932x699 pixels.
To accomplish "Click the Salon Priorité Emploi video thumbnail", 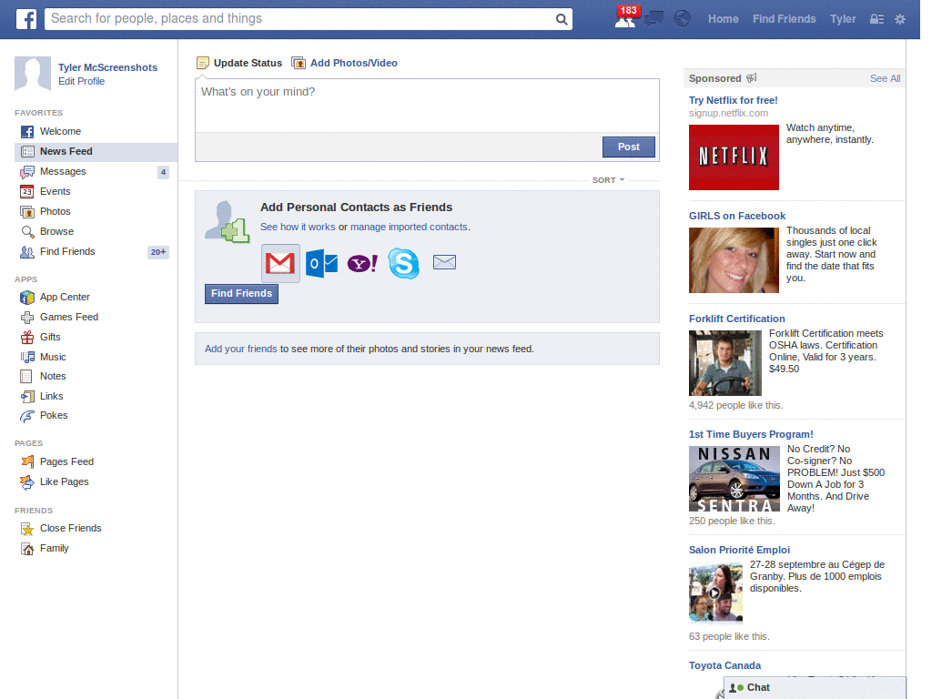I will point(715,593).
